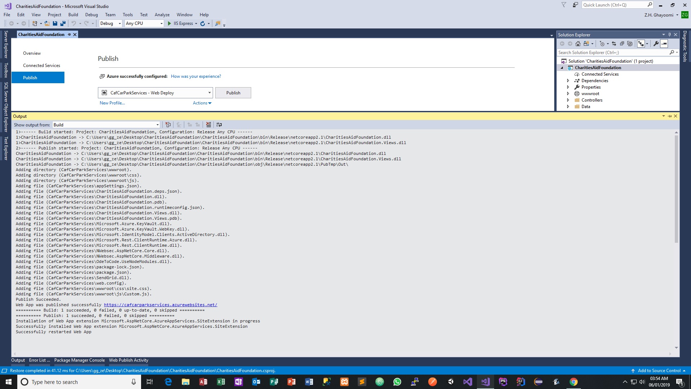Clear all output in the Output window
This screenshot has width=691, height=389.
click(209, 124)
